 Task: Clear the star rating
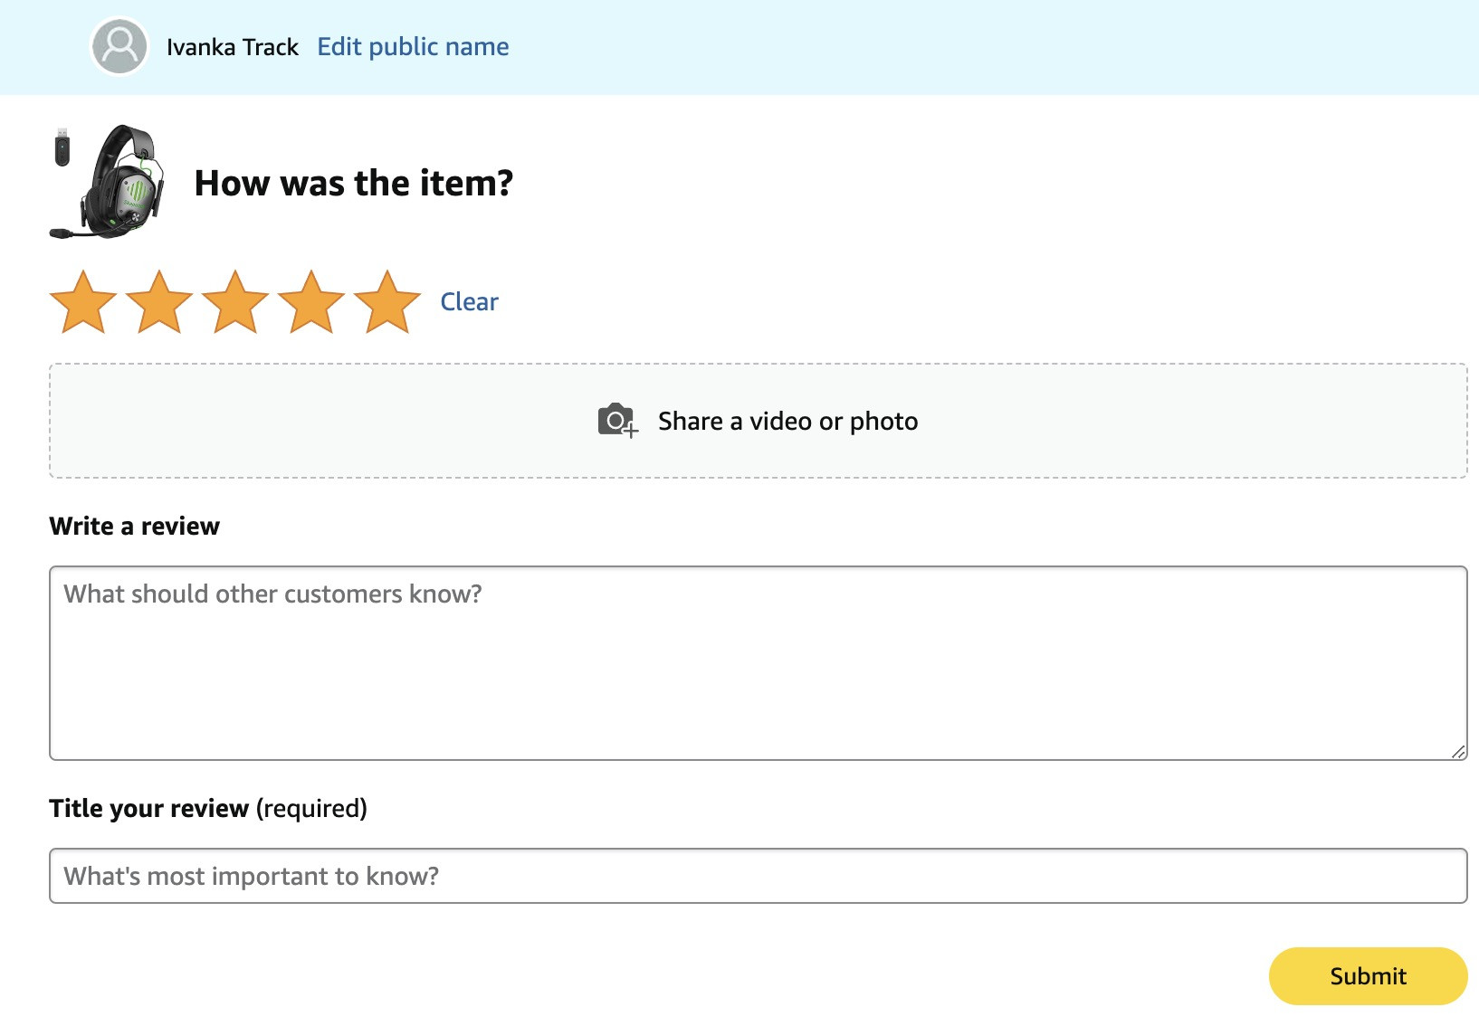[x=469, y=301]
